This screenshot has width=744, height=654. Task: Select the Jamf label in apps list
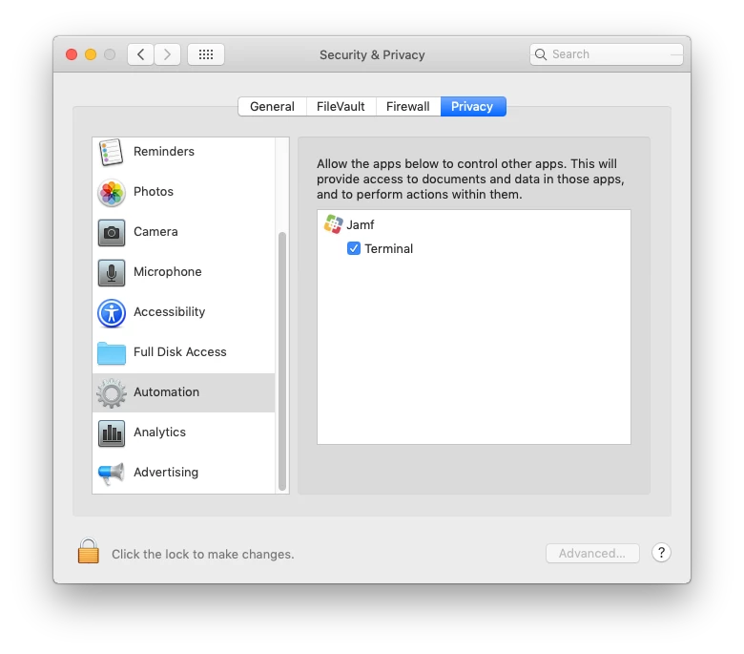361,224
